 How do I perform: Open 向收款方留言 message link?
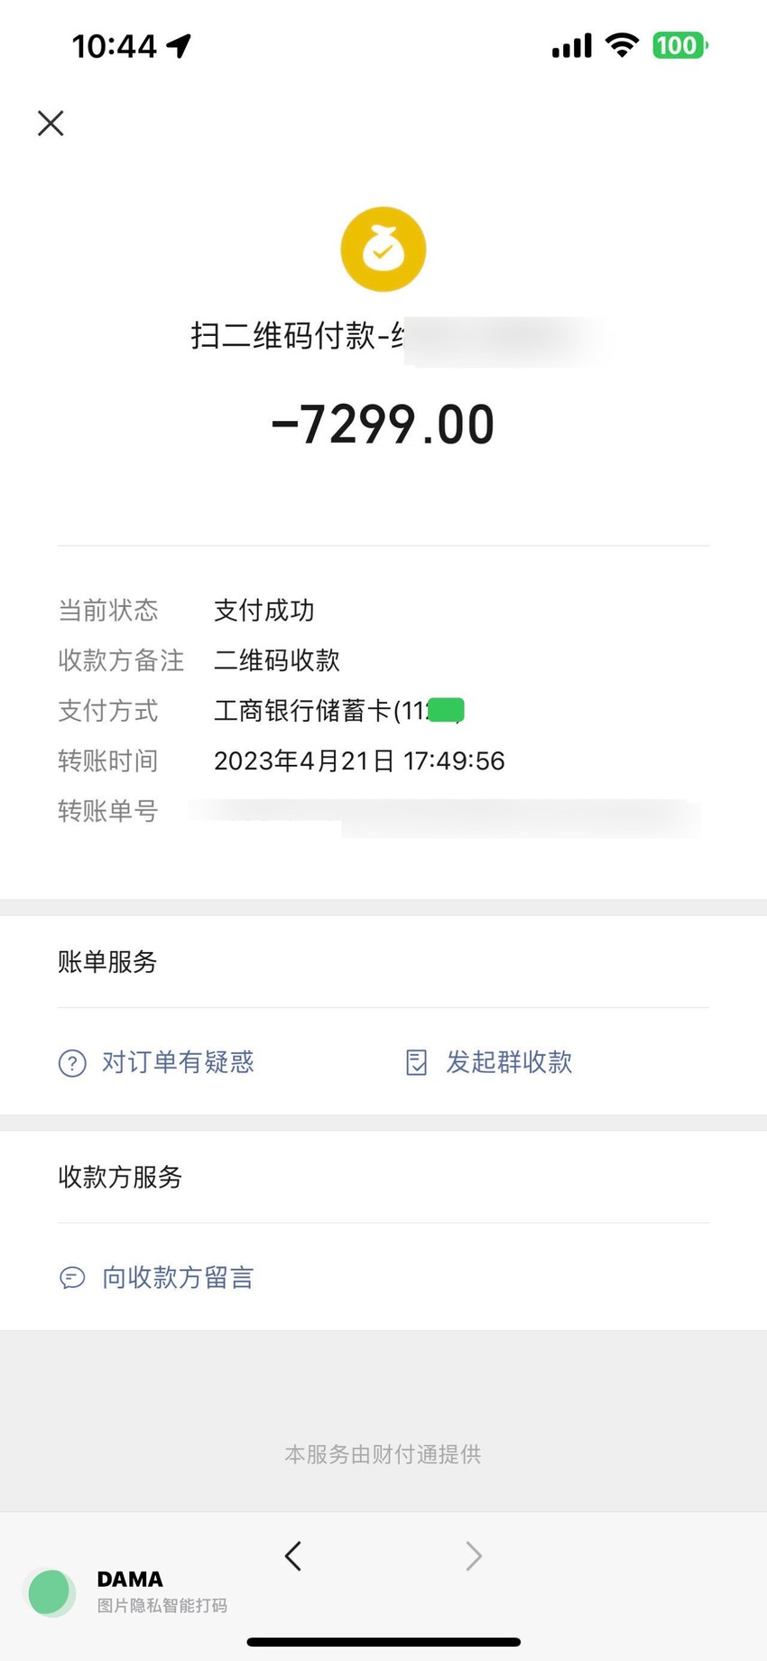pos(178,1277)
